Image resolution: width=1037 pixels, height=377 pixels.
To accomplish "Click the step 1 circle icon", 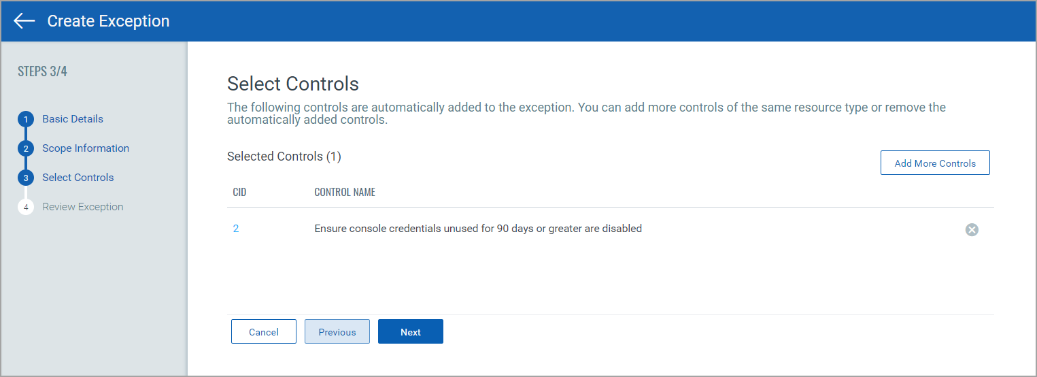I will tap(26, 120).
